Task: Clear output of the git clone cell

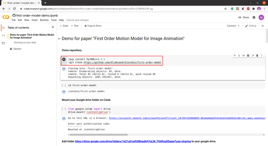Action: pyautogui.click(x=64, y=69)
